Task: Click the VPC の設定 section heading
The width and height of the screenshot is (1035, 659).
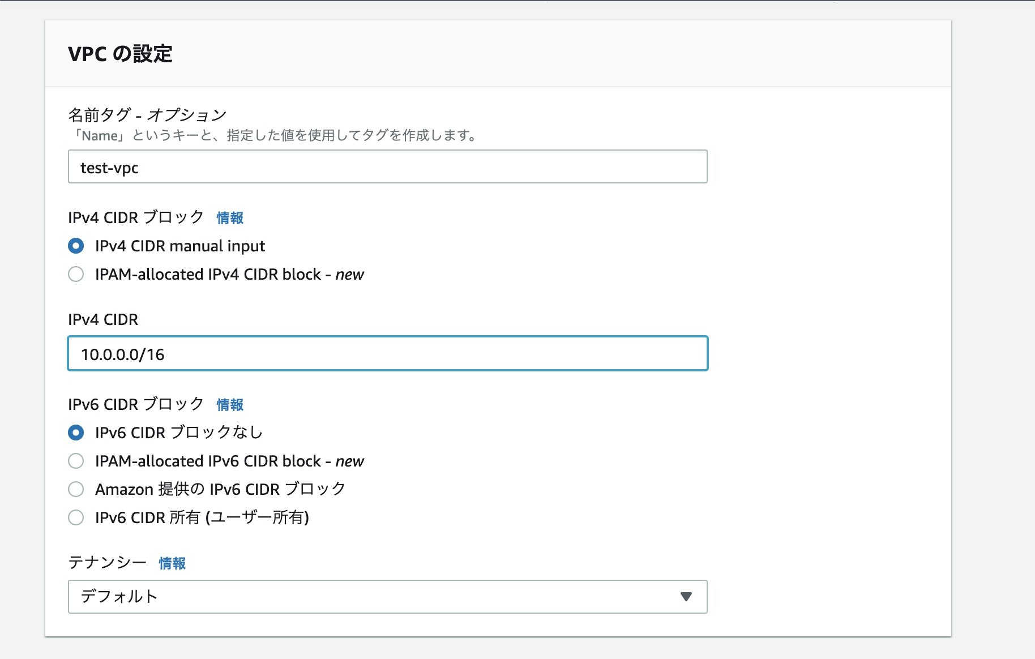Action: point(121,54)
